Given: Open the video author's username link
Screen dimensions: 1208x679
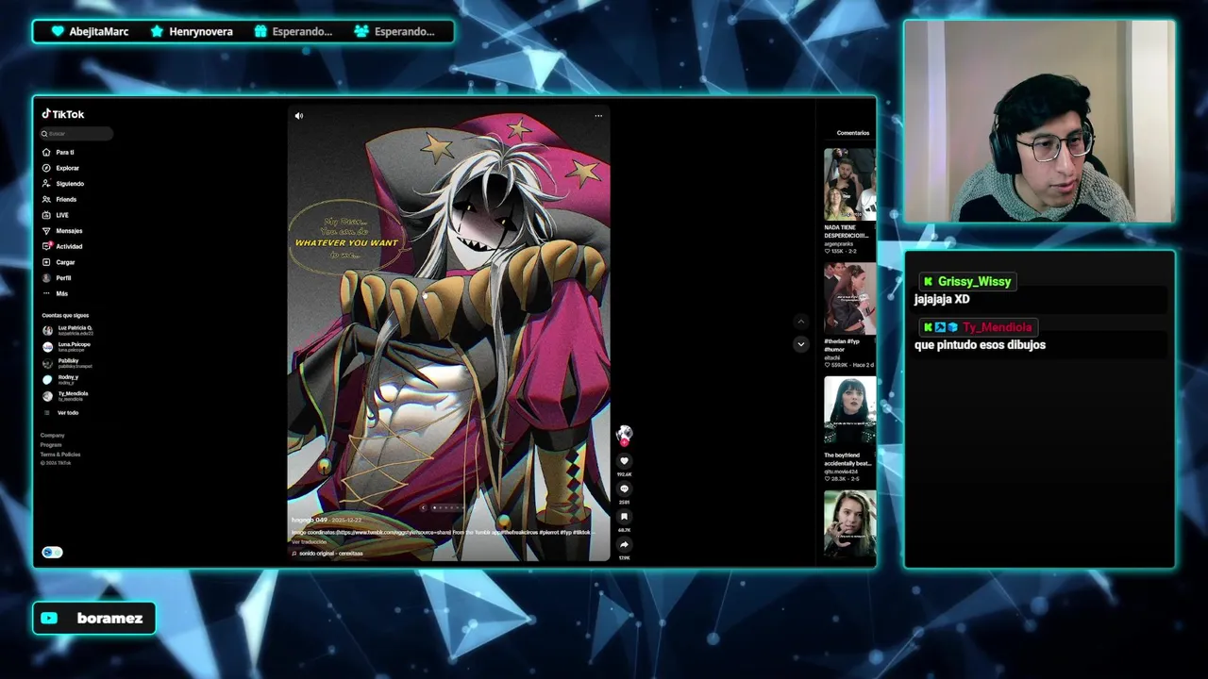Looking at the screenshot, I should click(x=309, y=521).
